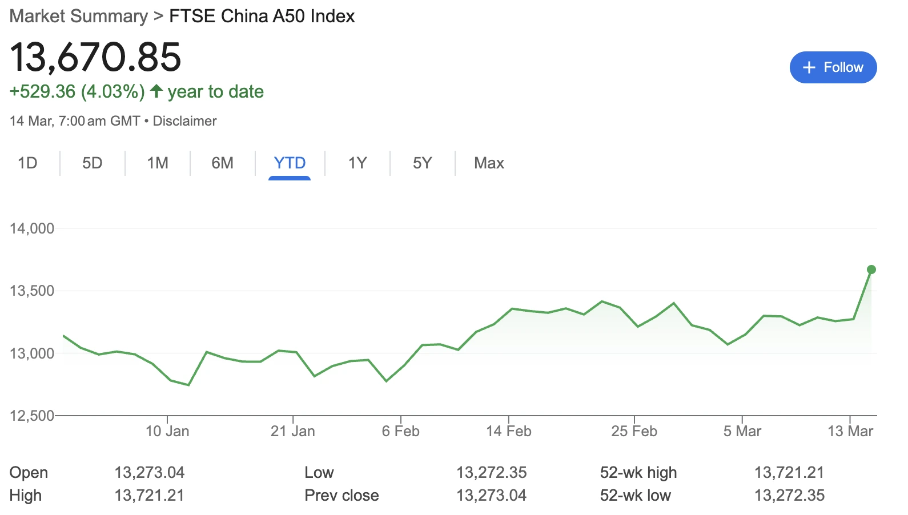Viewport: 908px width, 515px height.
Task: Switch chart to 1Y range
Action: tap(357, 163)
